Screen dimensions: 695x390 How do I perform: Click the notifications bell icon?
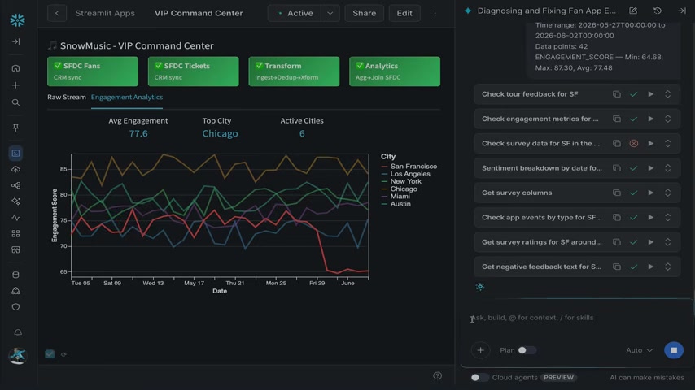click(18, 332)
